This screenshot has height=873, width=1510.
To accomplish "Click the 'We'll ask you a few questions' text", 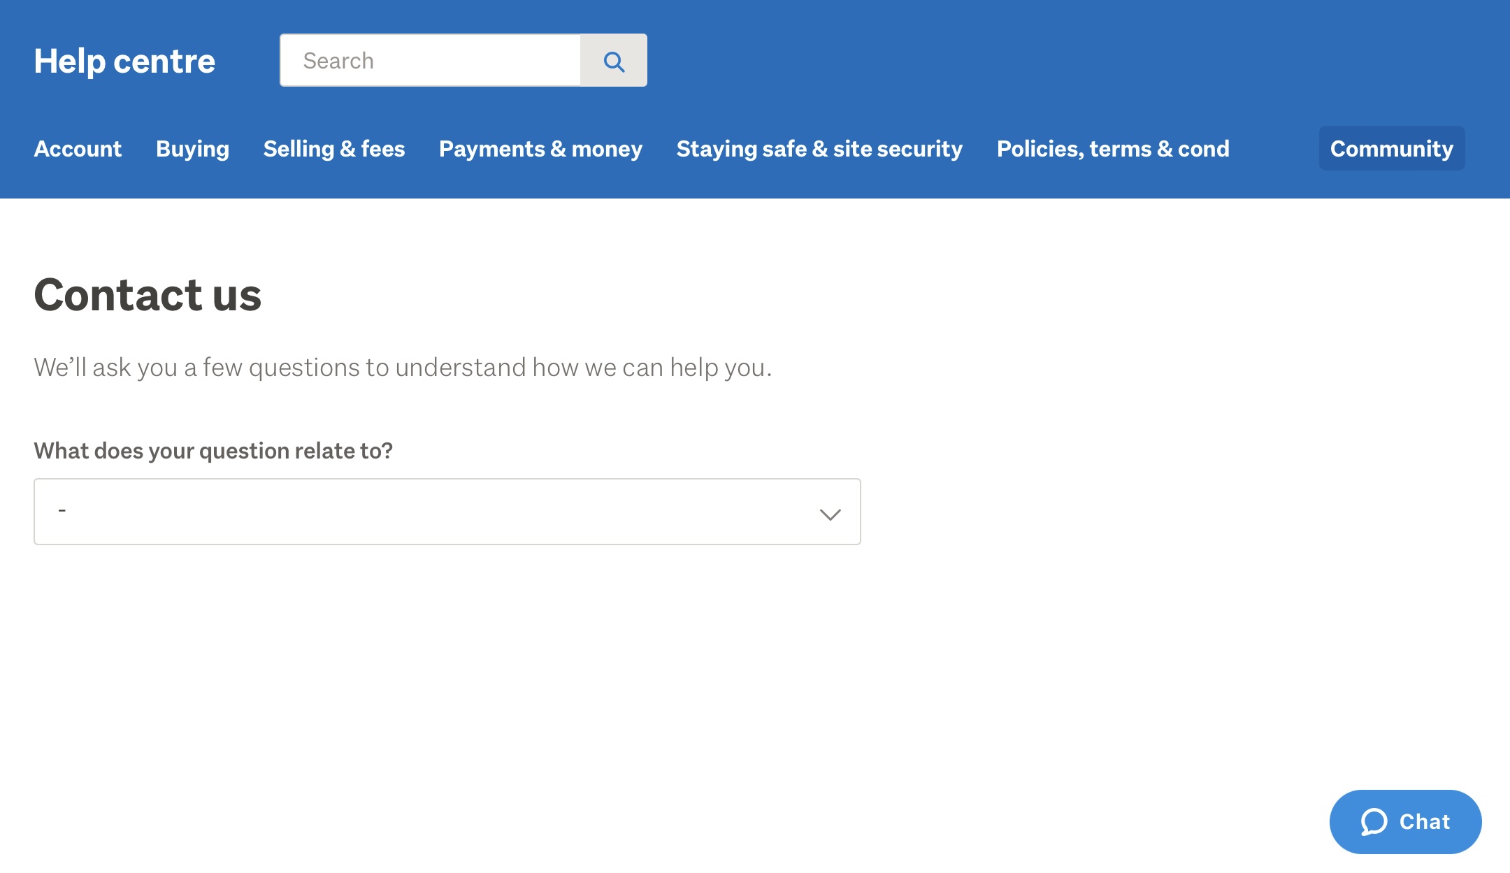I will coord(403,368).
